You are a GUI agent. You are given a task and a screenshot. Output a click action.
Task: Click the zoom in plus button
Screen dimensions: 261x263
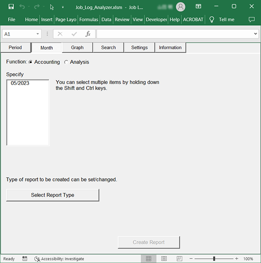coord(237,259)
